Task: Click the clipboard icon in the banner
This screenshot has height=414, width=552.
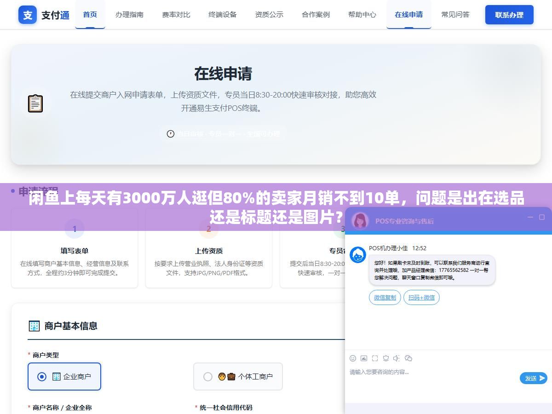Action: (35, 103)
